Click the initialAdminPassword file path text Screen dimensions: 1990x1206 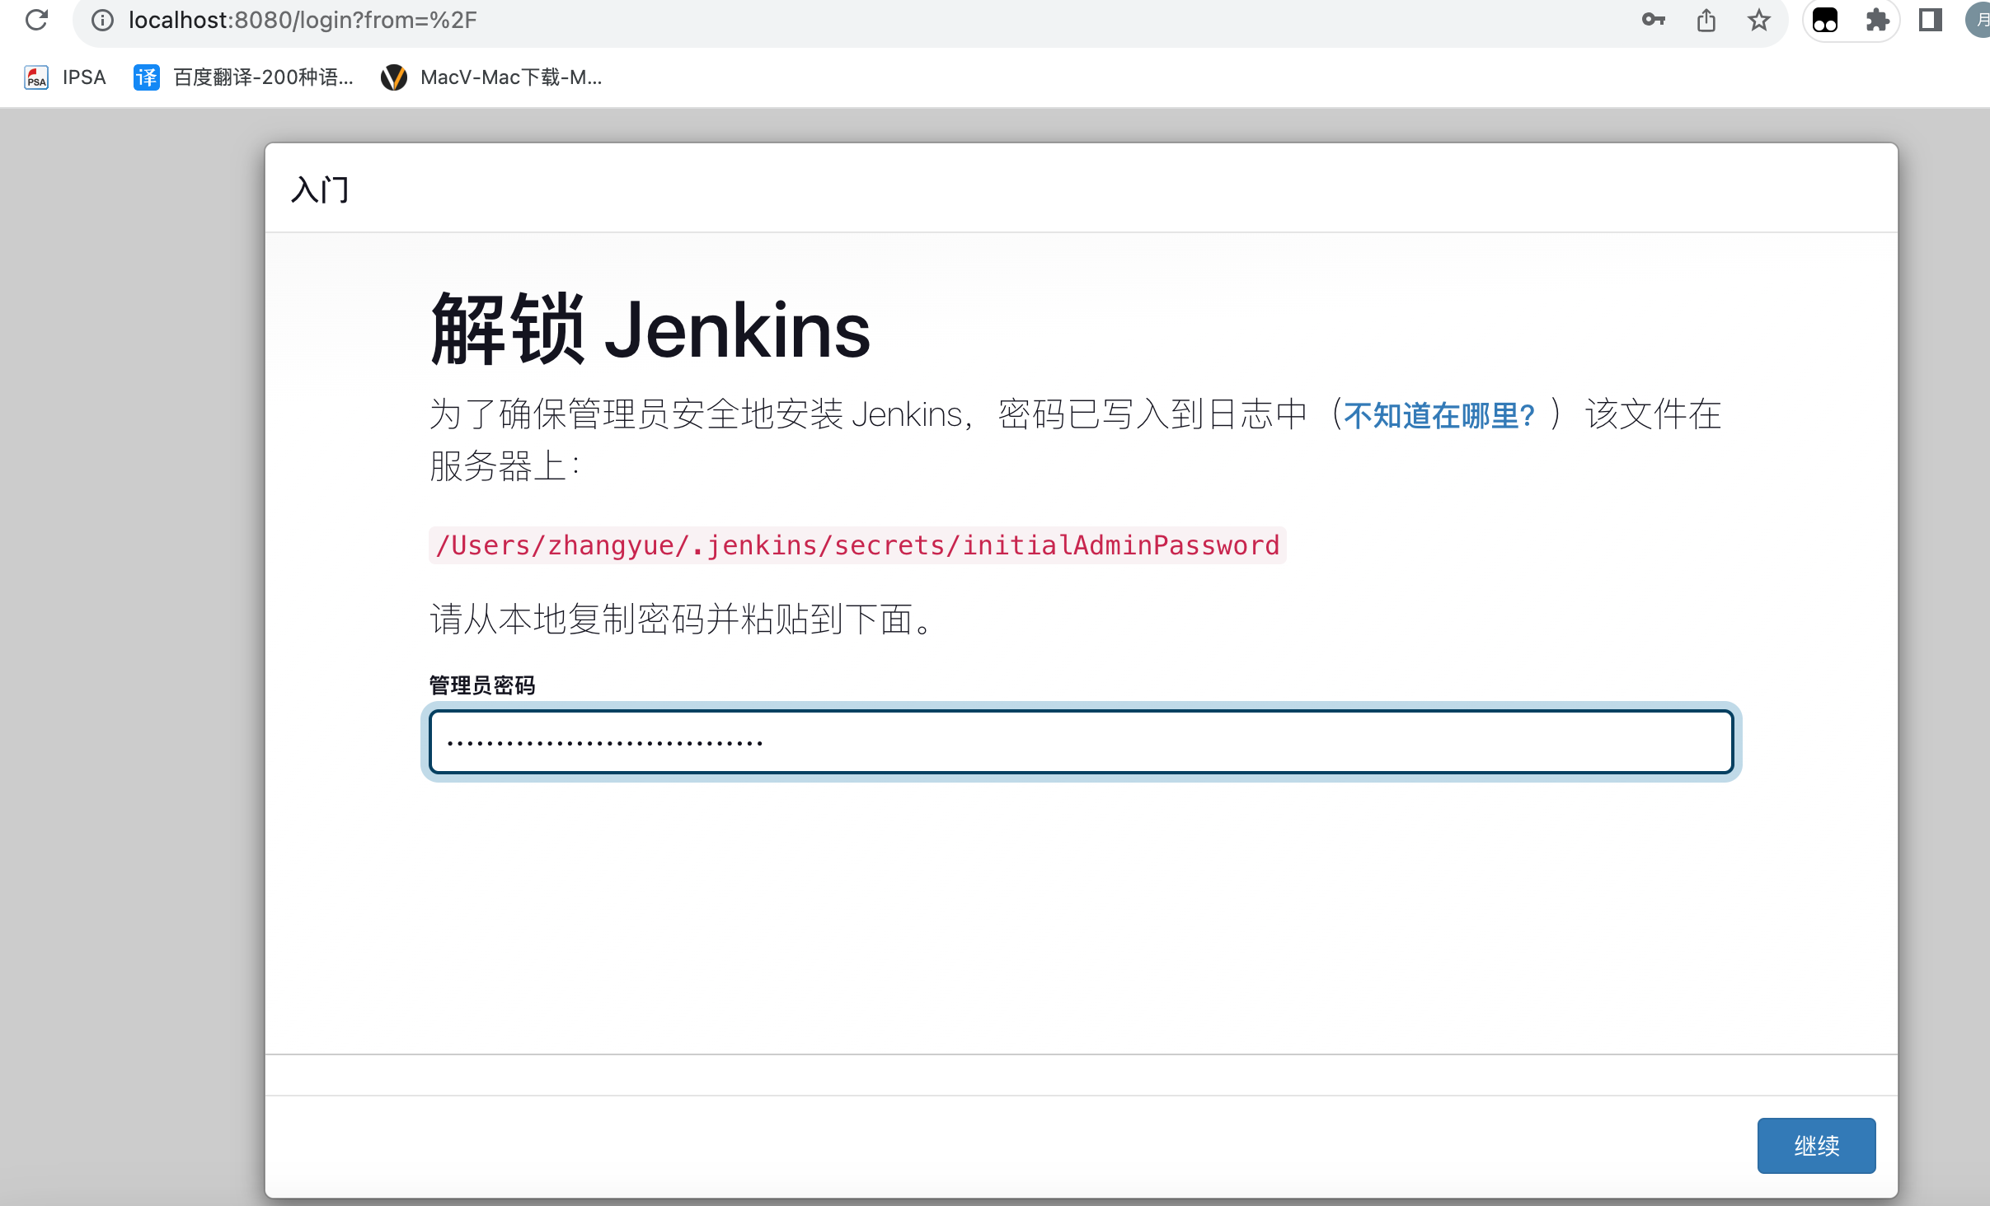pyautogui.click(x=857, y=545)
